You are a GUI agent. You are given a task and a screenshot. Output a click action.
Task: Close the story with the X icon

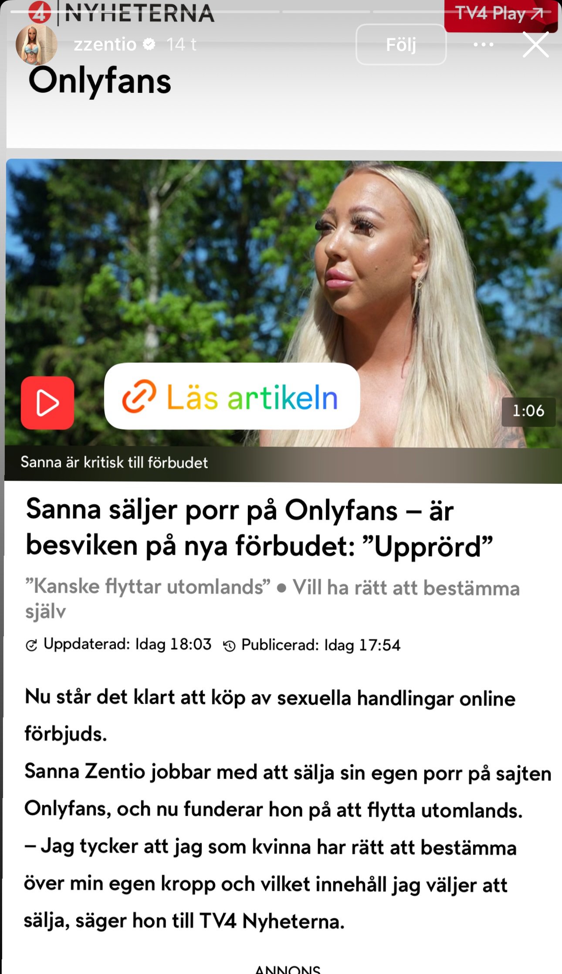pyautogui.click(x=535, y=44)
